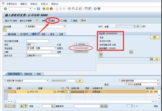Click bottom Find Next binoculars icon
This screenshot has height=111, width=162.
[x=106, y=106]
